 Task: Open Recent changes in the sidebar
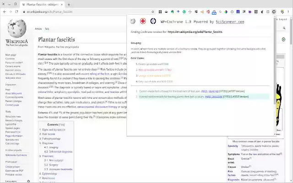pos(13,101)
